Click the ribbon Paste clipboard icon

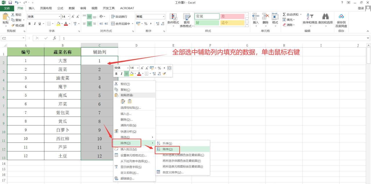point(6,17)
